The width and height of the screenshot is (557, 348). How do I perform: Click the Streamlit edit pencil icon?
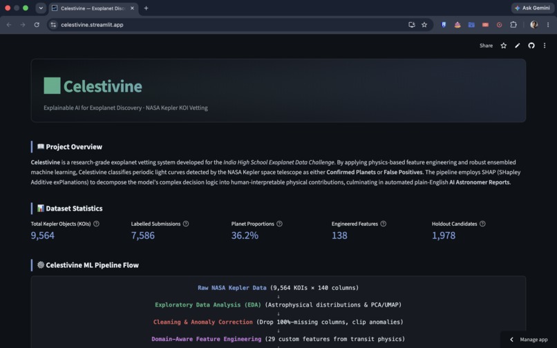[517, 46]
